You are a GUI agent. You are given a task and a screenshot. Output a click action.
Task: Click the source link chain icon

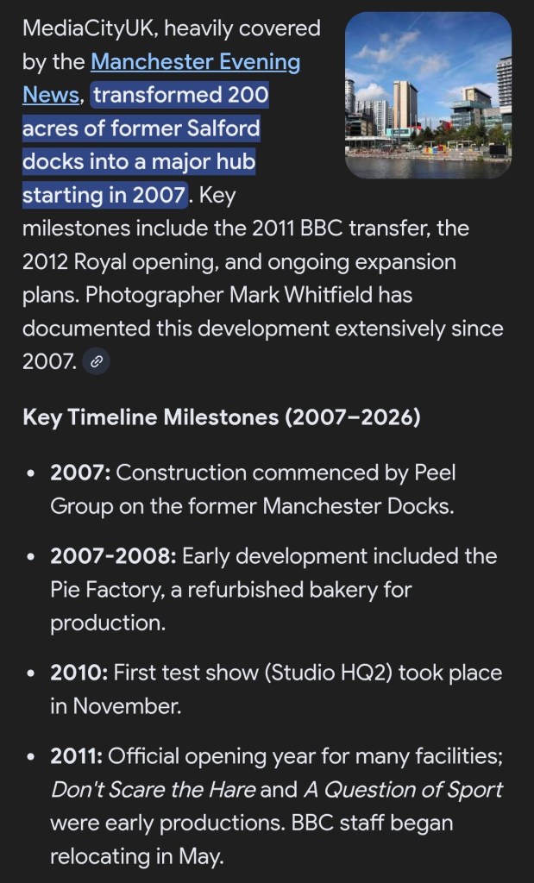point(97,362)
